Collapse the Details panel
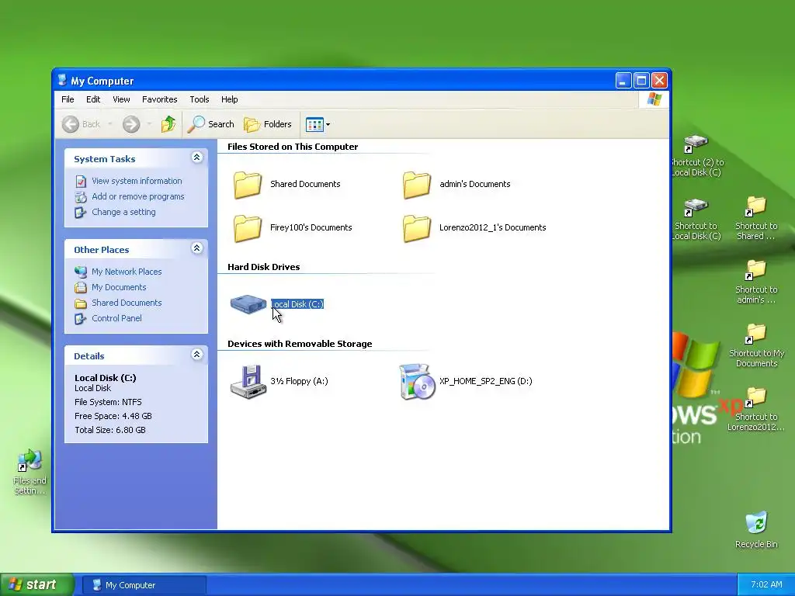Image resolution: width=795 pixels, height=596 pixels. tap(196, 355)
